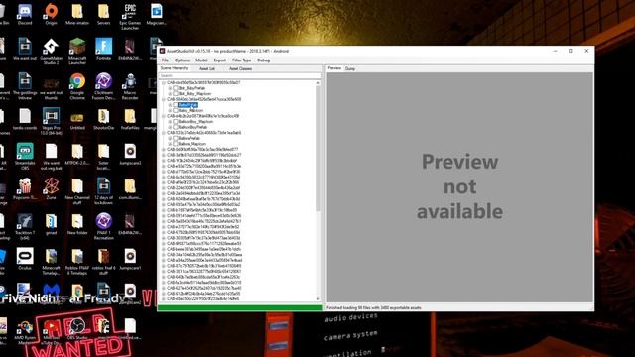Image resolution: width=635 pixels, height=357 pixels.
Task: Open the Macro Recorder shortcut
Action: 130,86
